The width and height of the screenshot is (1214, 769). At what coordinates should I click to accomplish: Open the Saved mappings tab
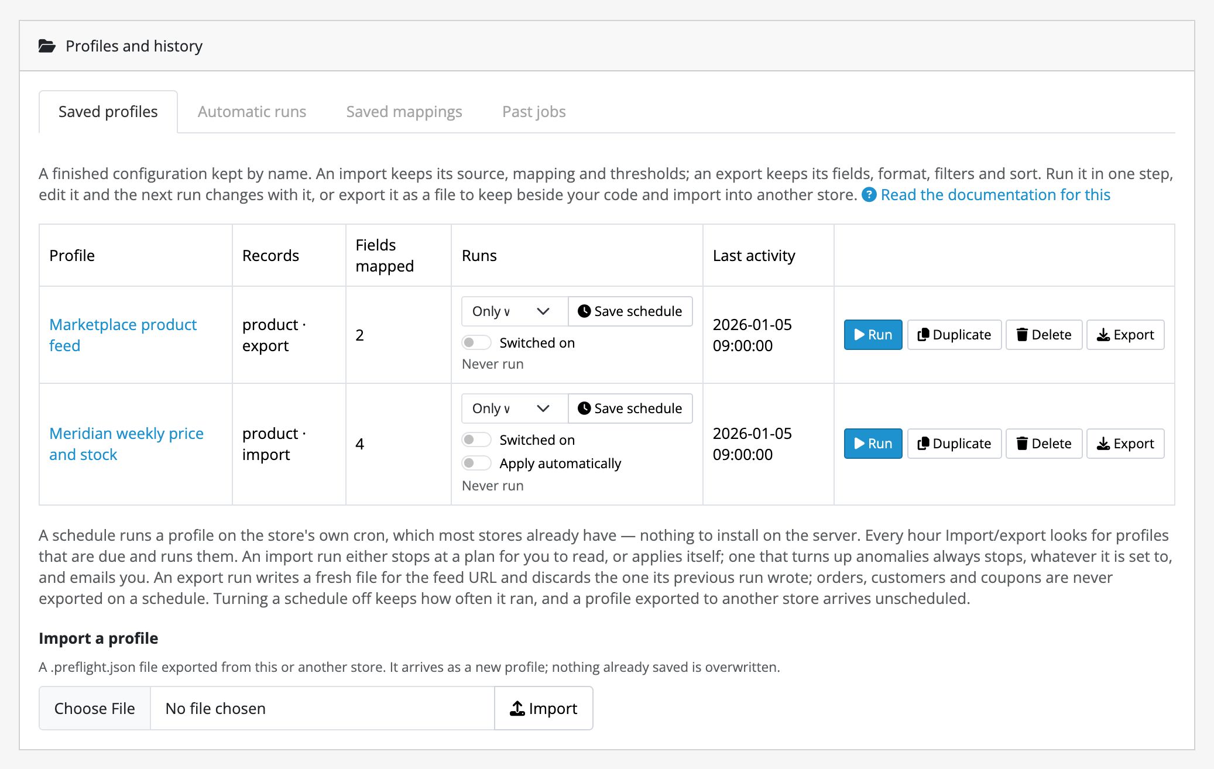tap(404, 111)
